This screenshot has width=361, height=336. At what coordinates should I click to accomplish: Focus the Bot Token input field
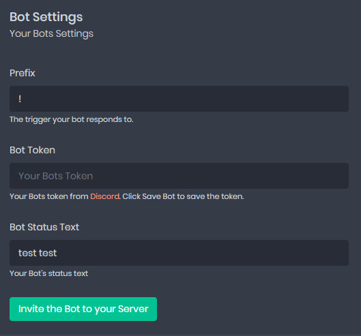click(179, 176)
